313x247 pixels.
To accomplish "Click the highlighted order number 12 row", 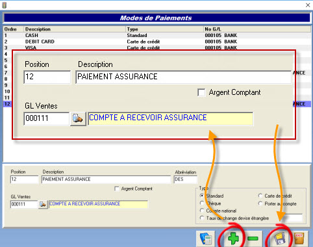I will click(7, 104).
